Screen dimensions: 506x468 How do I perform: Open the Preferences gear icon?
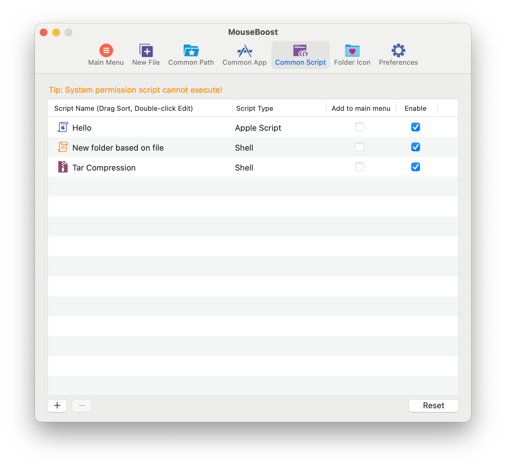pyautogui.click(x=399, y=50)
